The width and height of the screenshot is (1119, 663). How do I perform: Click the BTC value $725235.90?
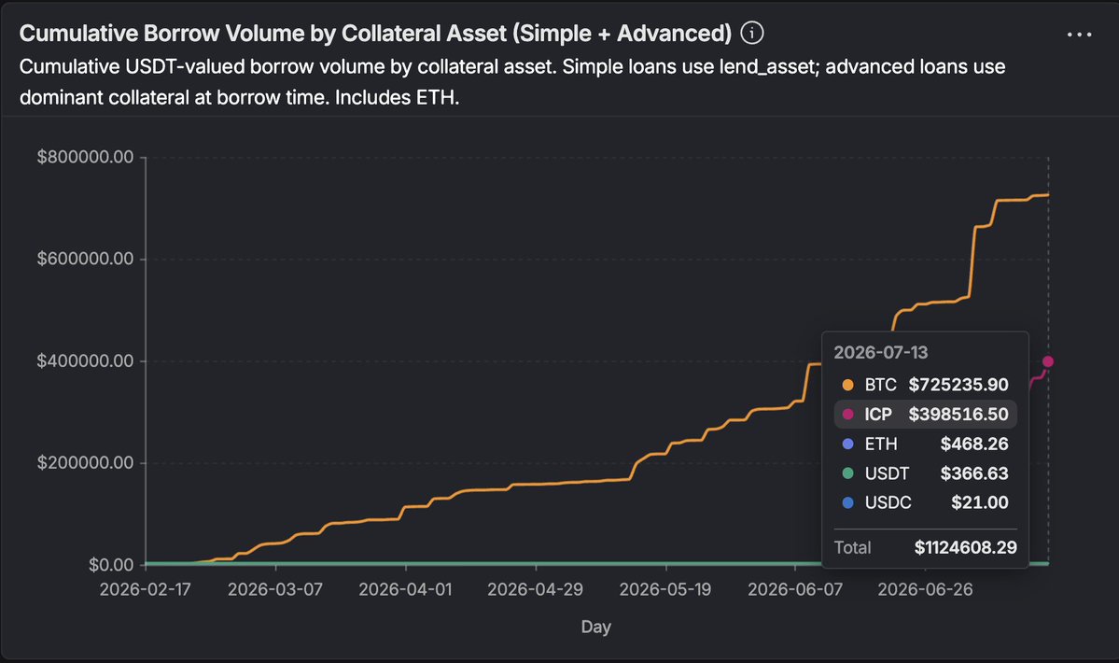958,385
